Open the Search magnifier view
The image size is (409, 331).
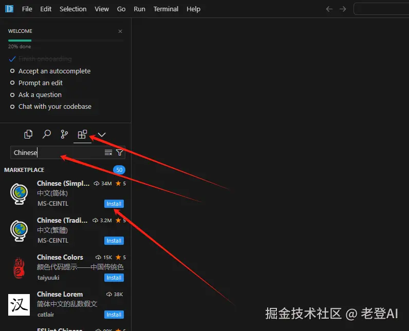tap(47, 134)
